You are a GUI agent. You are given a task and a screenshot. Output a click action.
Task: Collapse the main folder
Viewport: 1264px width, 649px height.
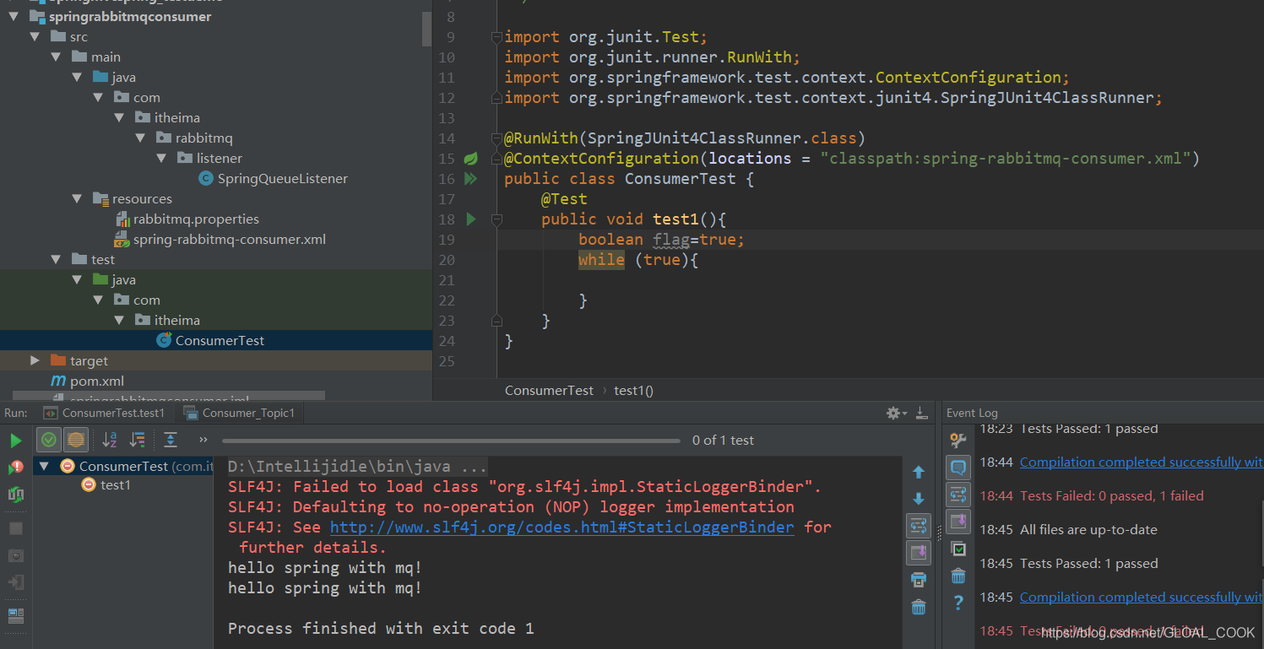(56, 57)
